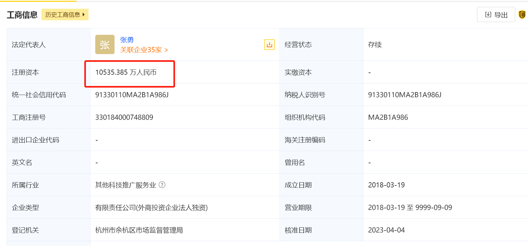
Task: Click the 进出口企业代码 label
Action: [35, 140]
